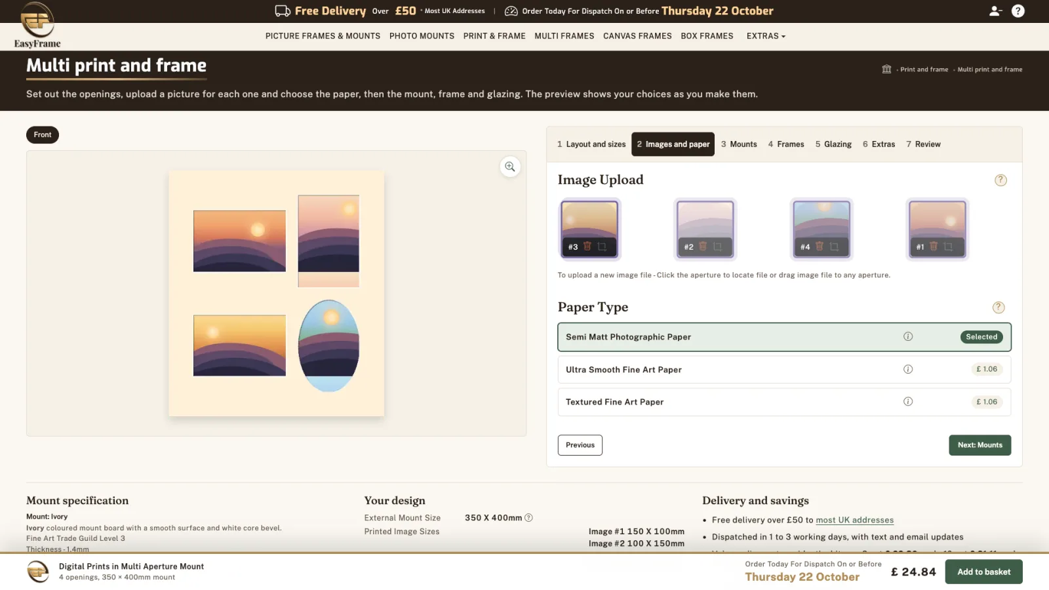The width and height of the screenshot is (1049, 590).
Task: Follow the most UK addresses link
Action: [x=854, y=520]
